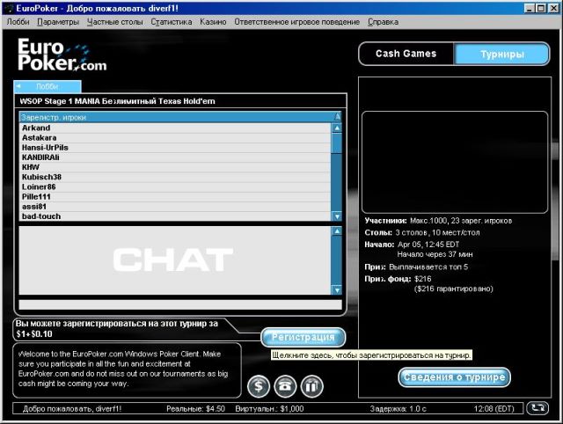Image resolution: width=563 pixels, height=424 pixels.
Task: Click the chat message input field
Action: point(180,304)
